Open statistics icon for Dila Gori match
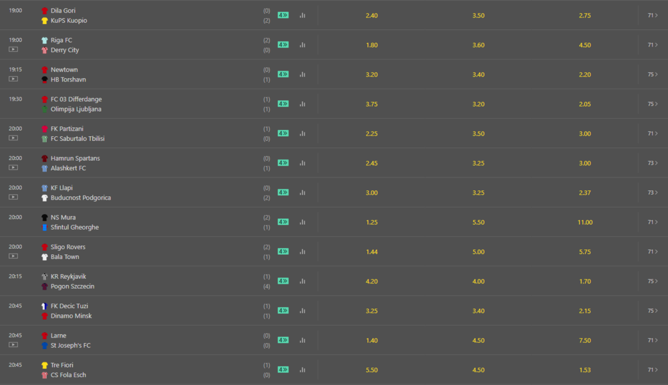Screen dimensions: 668x385 click(303, 15)
